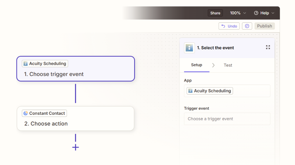Switch to the Setup tab

196,65
